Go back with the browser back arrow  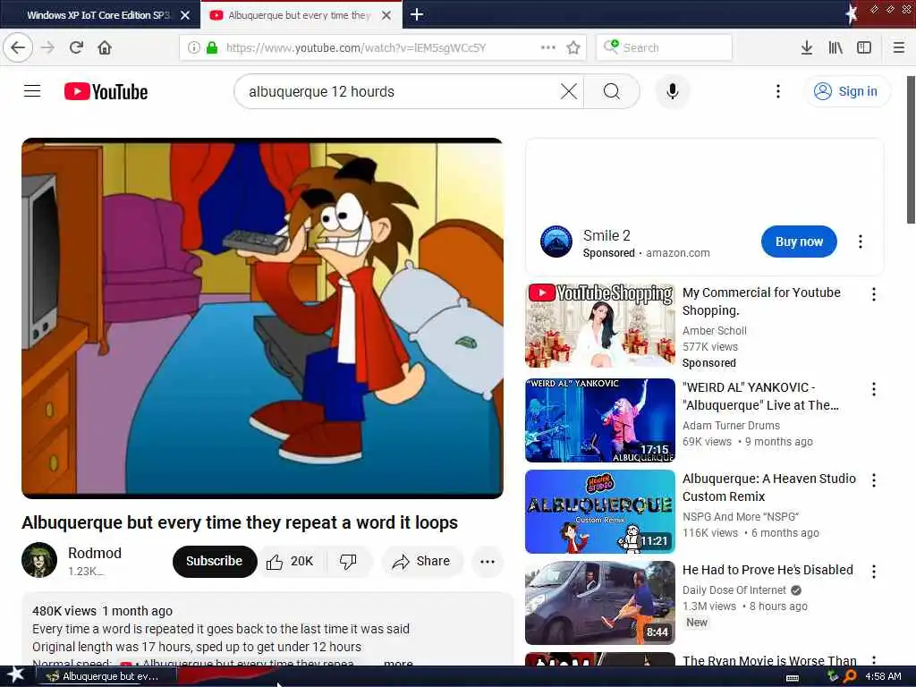(x=18, y=47)
